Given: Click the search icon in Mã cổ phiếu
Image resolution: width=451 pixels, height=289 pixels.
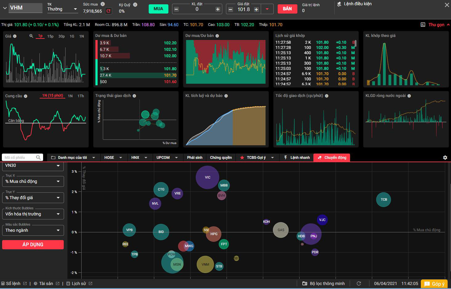Looking at the screenshot, I should coord(38,158).
